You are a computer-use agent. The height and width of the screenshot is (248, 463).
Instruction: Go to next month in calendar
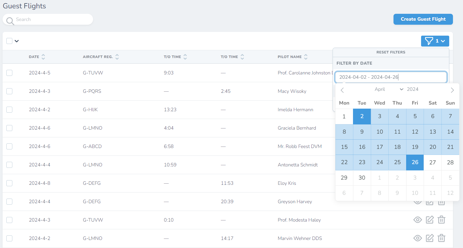click(452, 90)
